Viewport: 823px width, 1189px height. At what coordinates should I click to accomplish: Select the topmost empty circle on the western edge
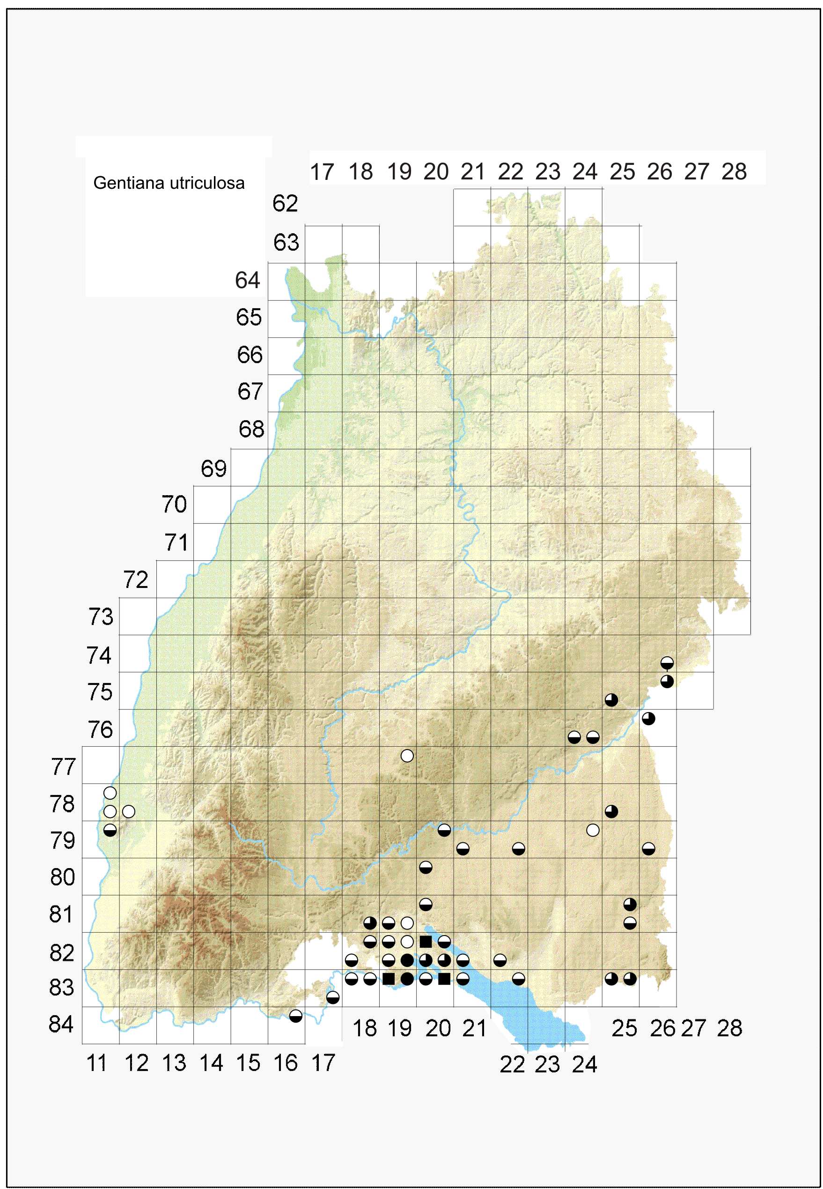point(110,793)
